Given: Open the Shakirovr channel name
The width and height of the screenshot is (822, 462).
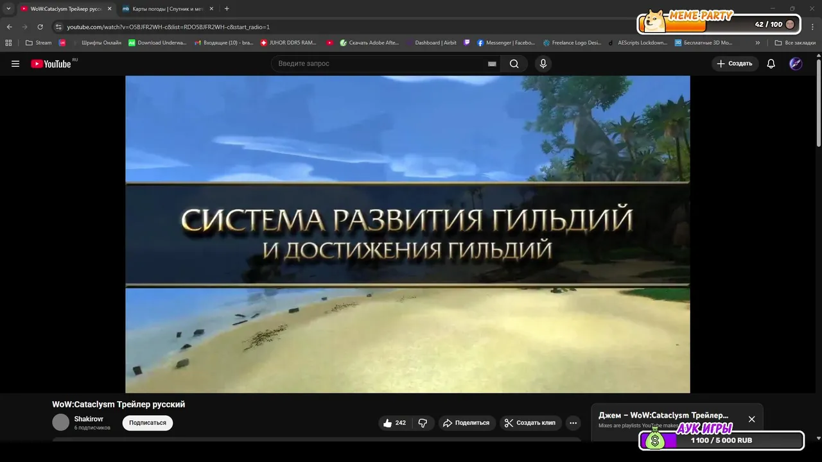Looking at the screenshot, I should (89, 419).
